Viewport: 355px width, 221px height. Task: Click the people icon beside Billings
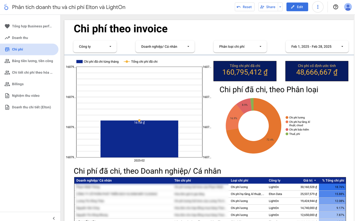7,84
